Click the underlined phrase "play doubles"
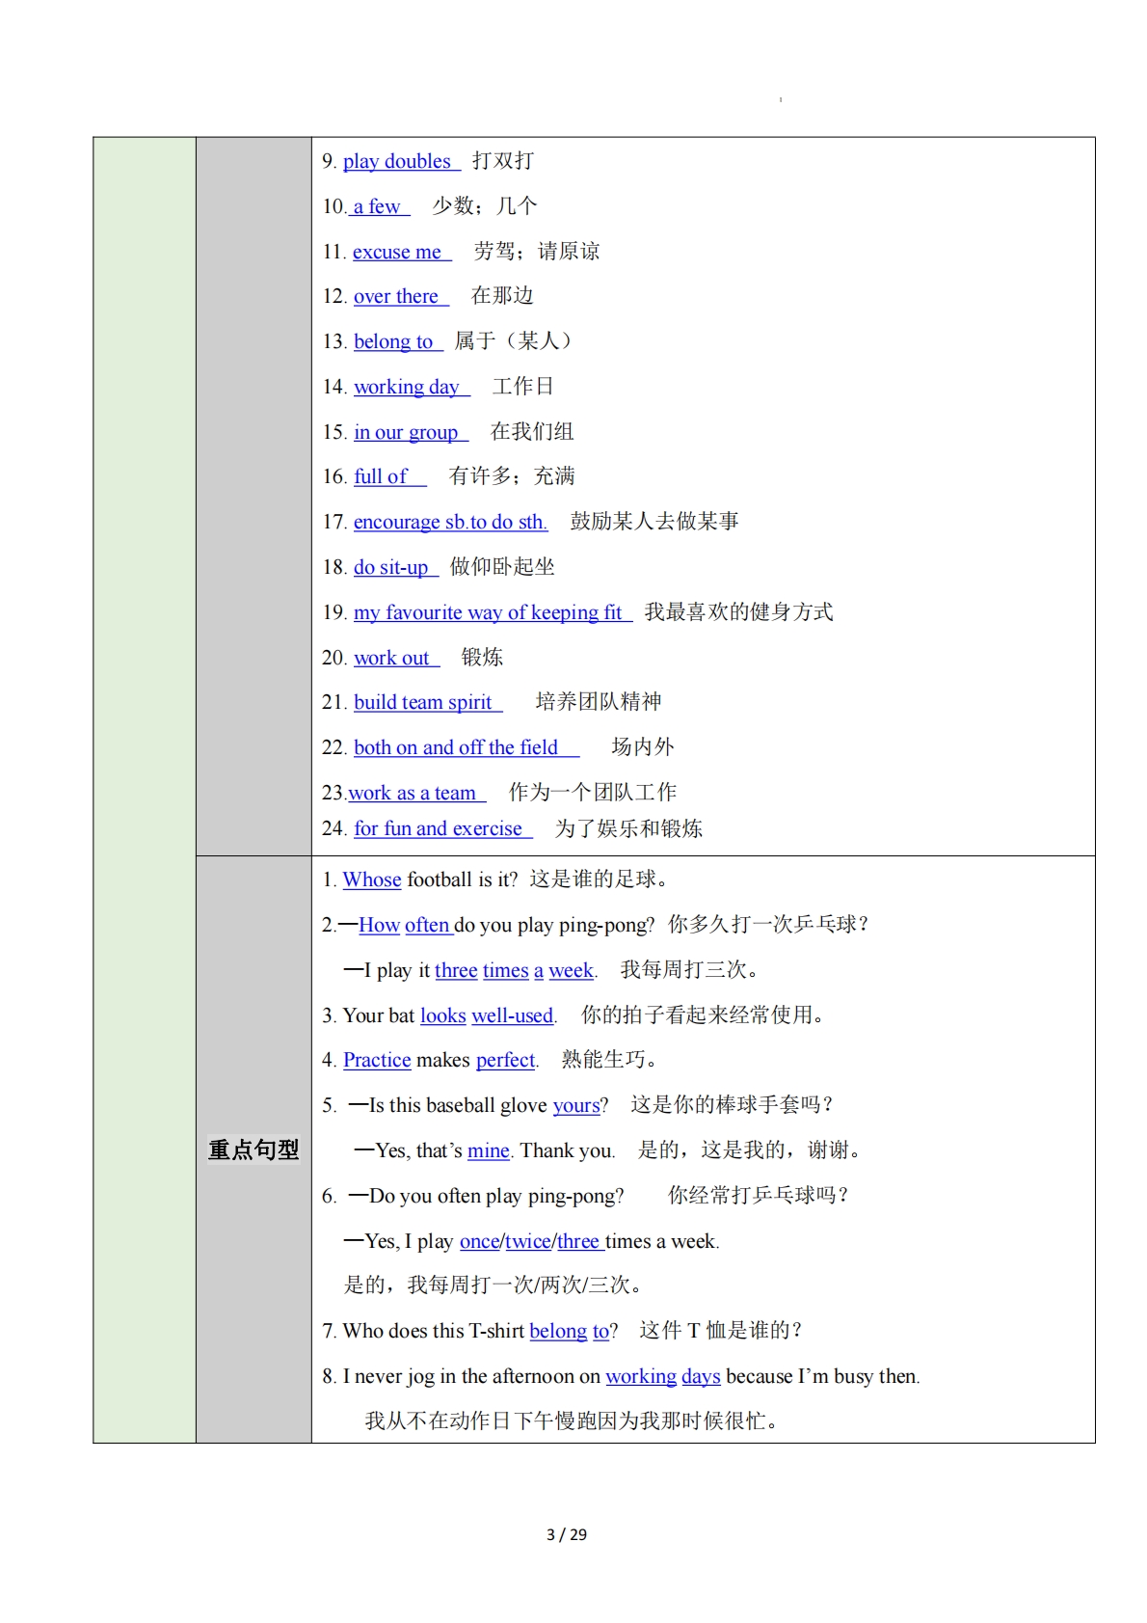 396,161
